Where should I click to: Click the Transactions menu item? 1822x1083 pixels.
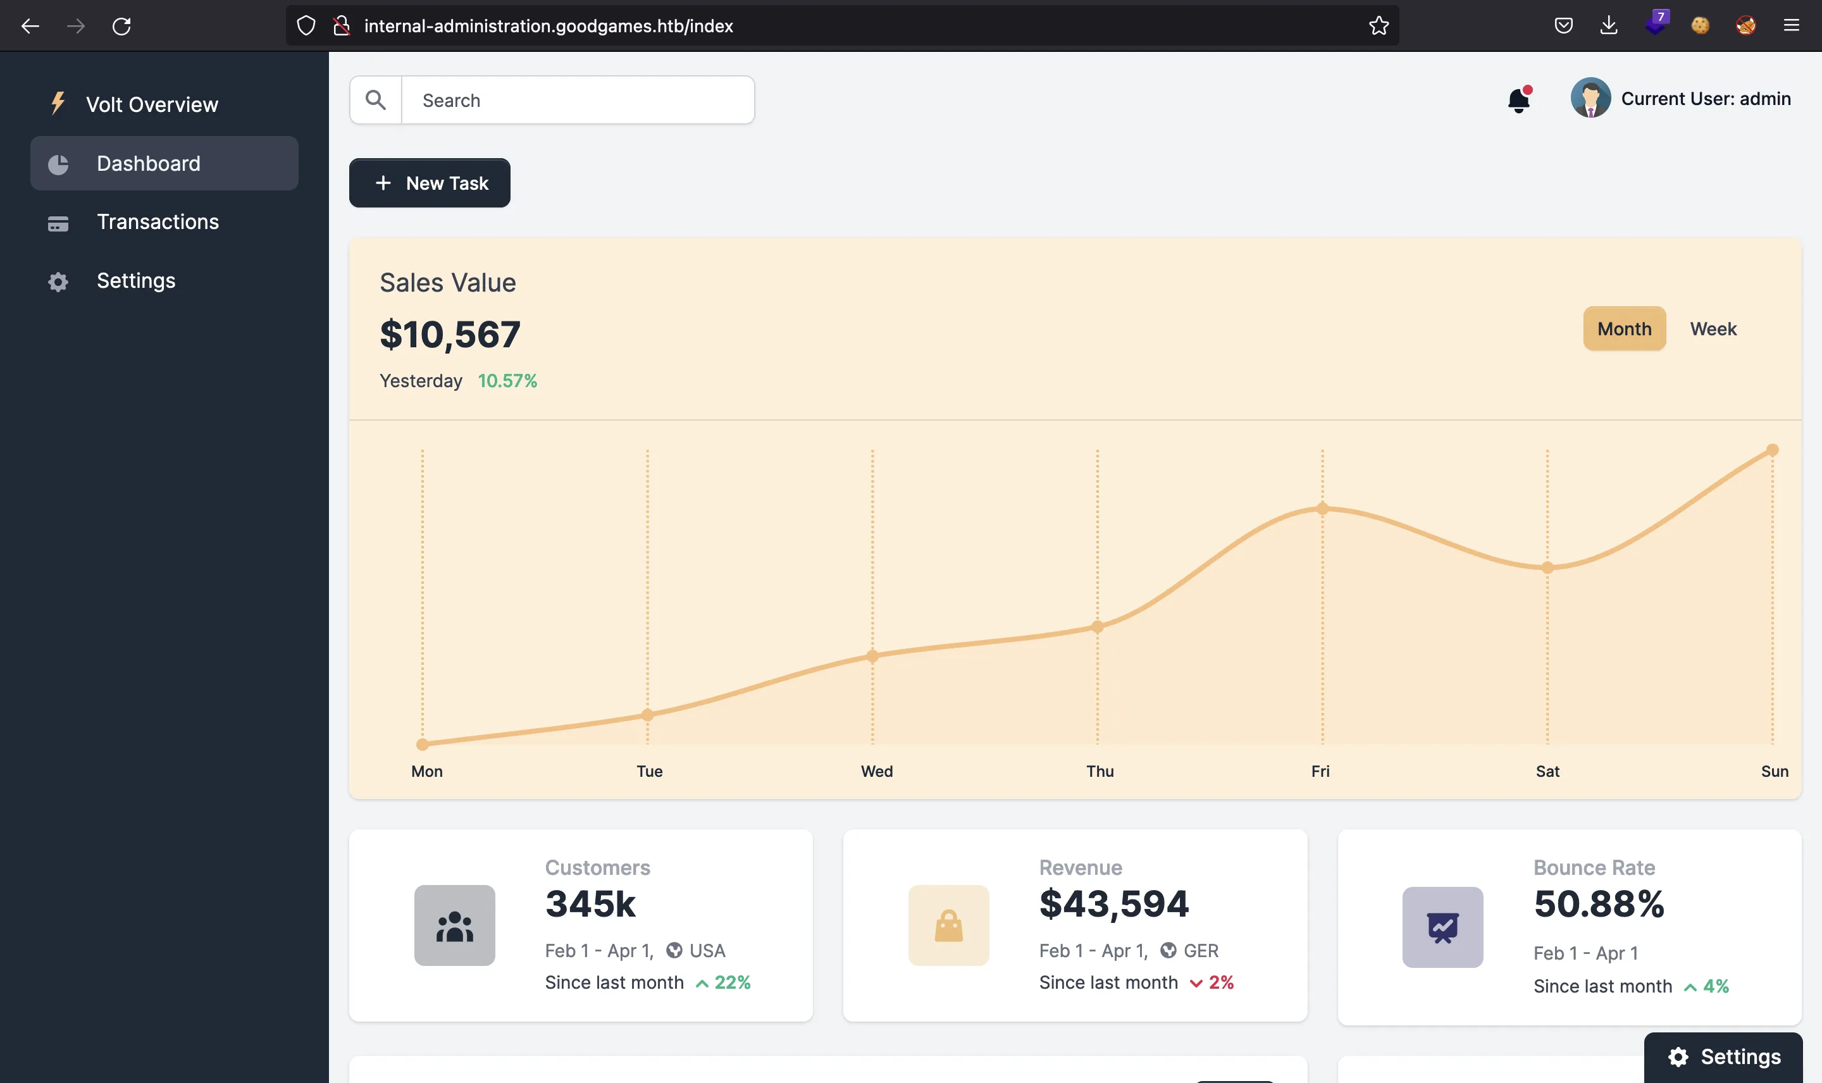pos(158,222)
